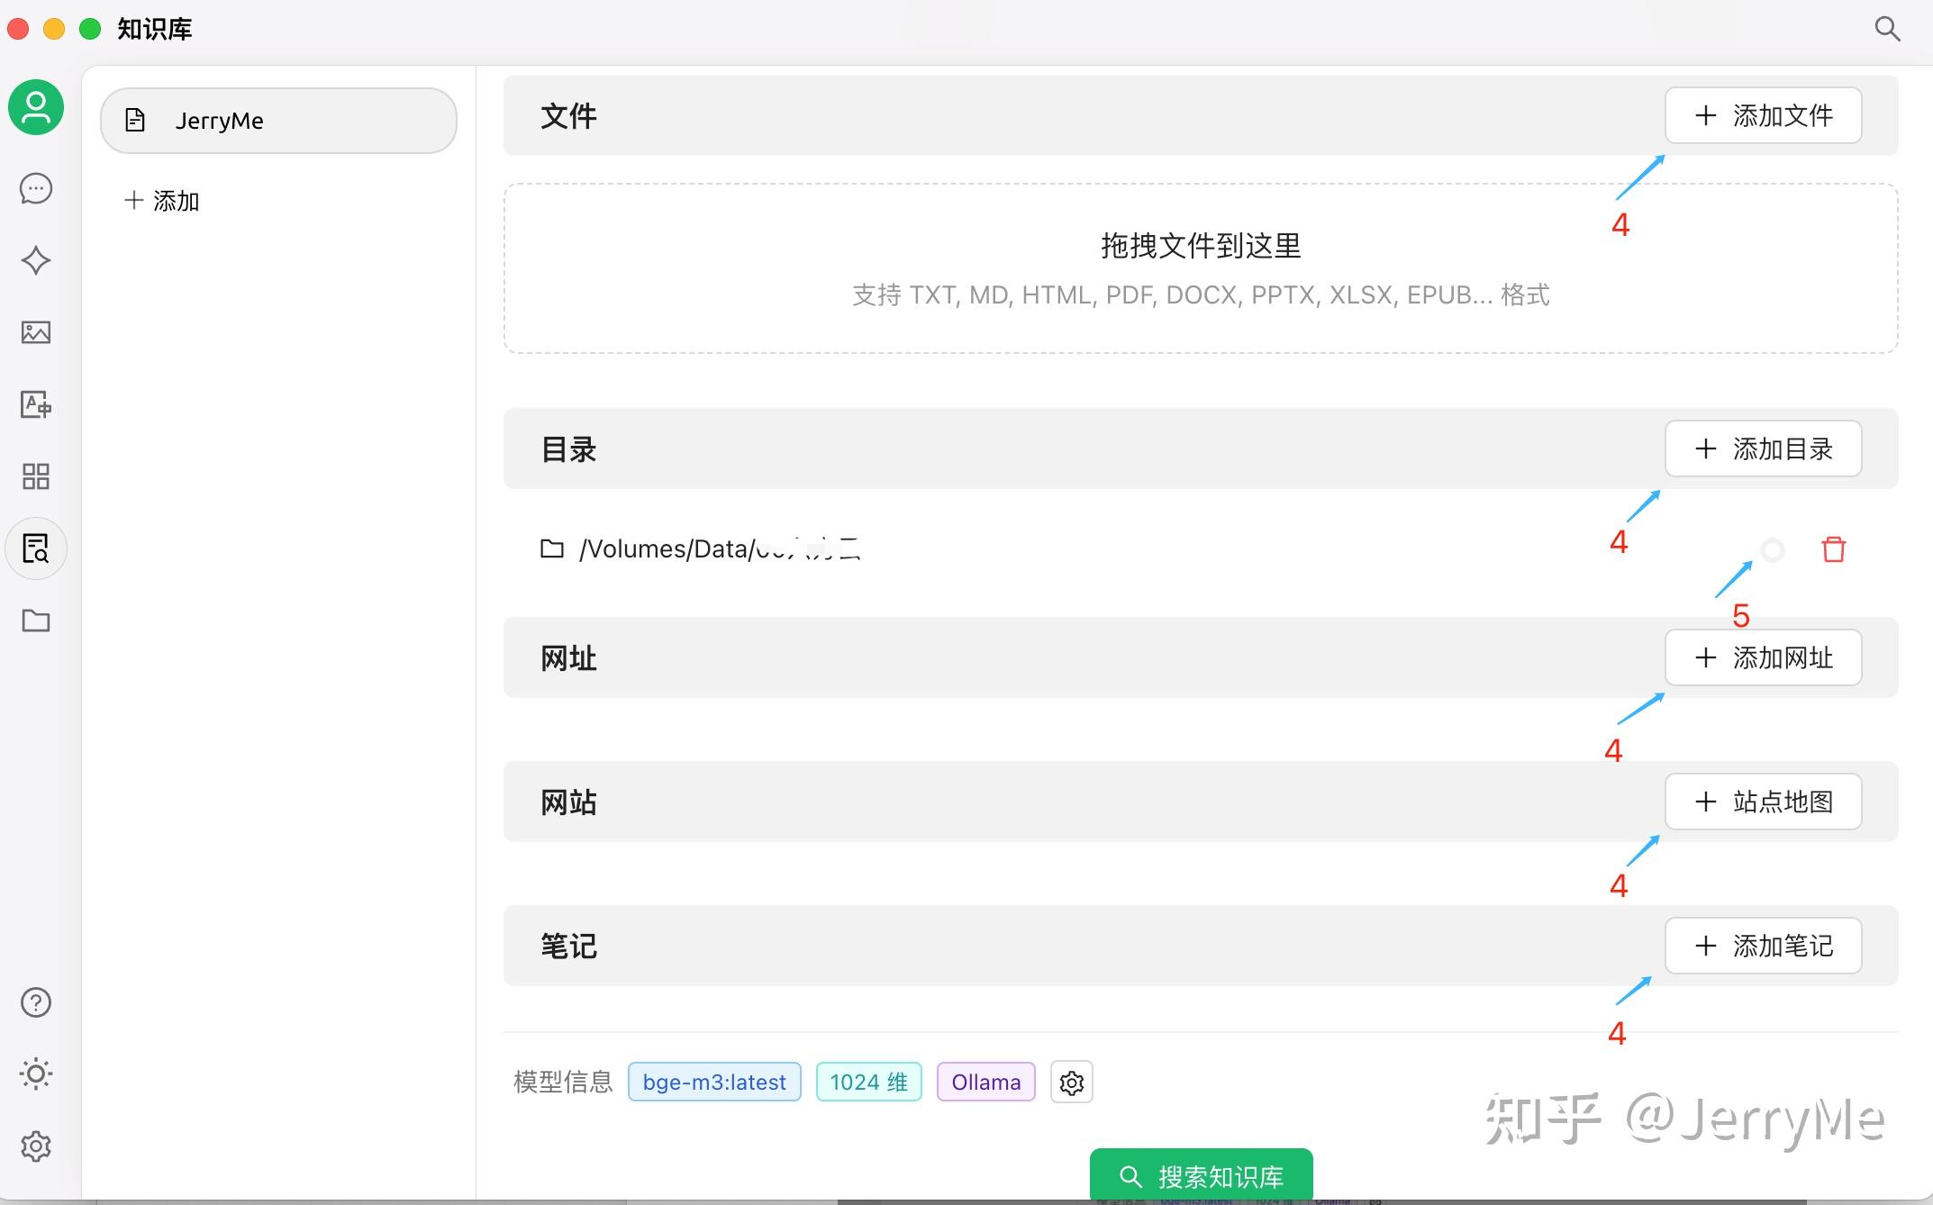The height and width of the screenshot is (1205, 1933).
Task: Open the mini apps grid icon
Action: [x=36, y=476]
